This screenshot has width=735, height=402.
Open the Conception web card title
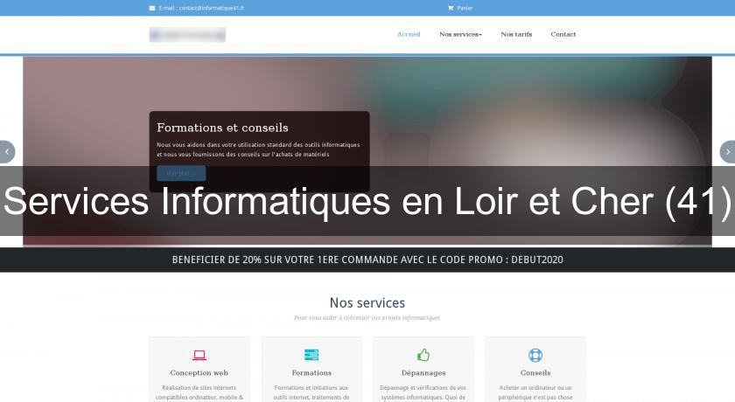click(x=199, y=373)
